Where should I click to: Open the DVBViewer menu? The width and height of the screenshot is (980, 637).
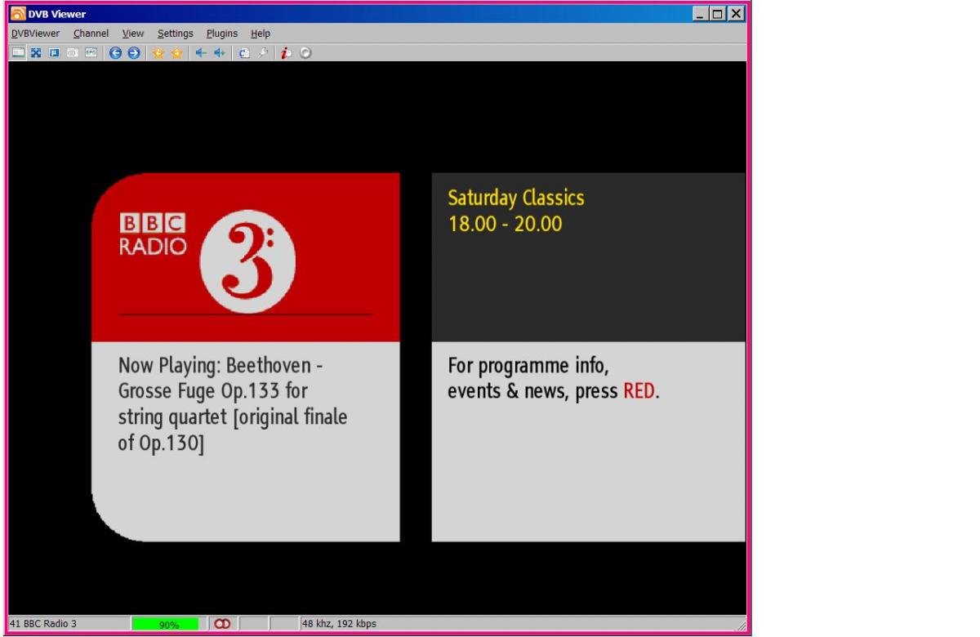click(35, 33)
